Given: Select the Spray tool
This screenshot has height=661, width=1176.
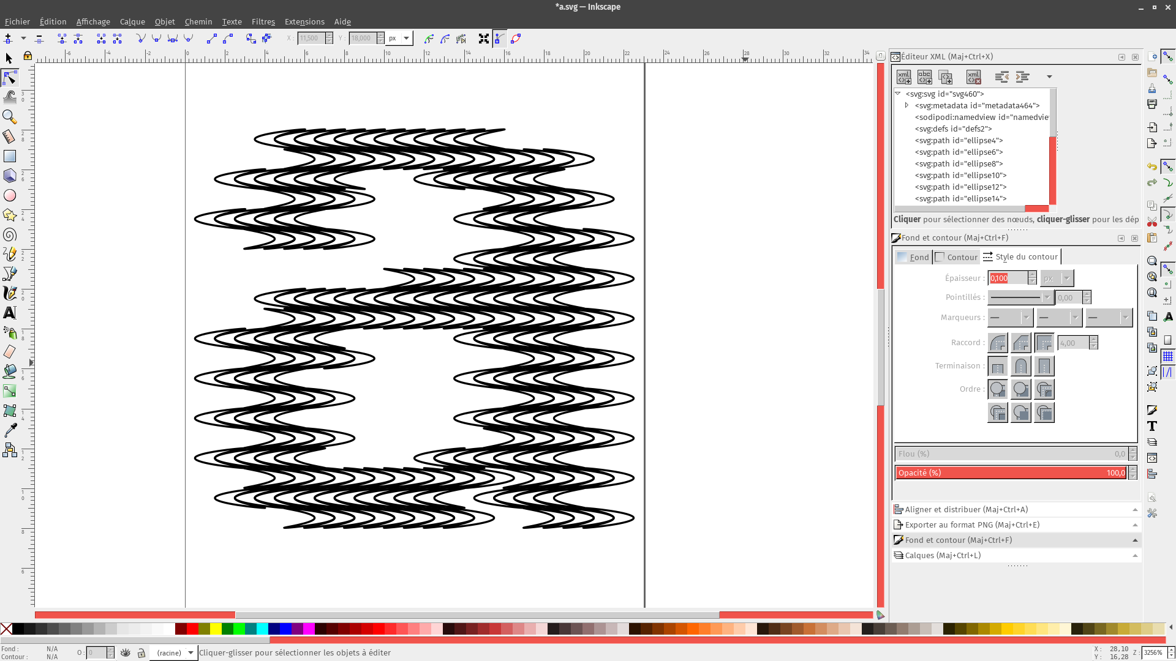Looking at the screenshot, I should [x=9, y=332].
